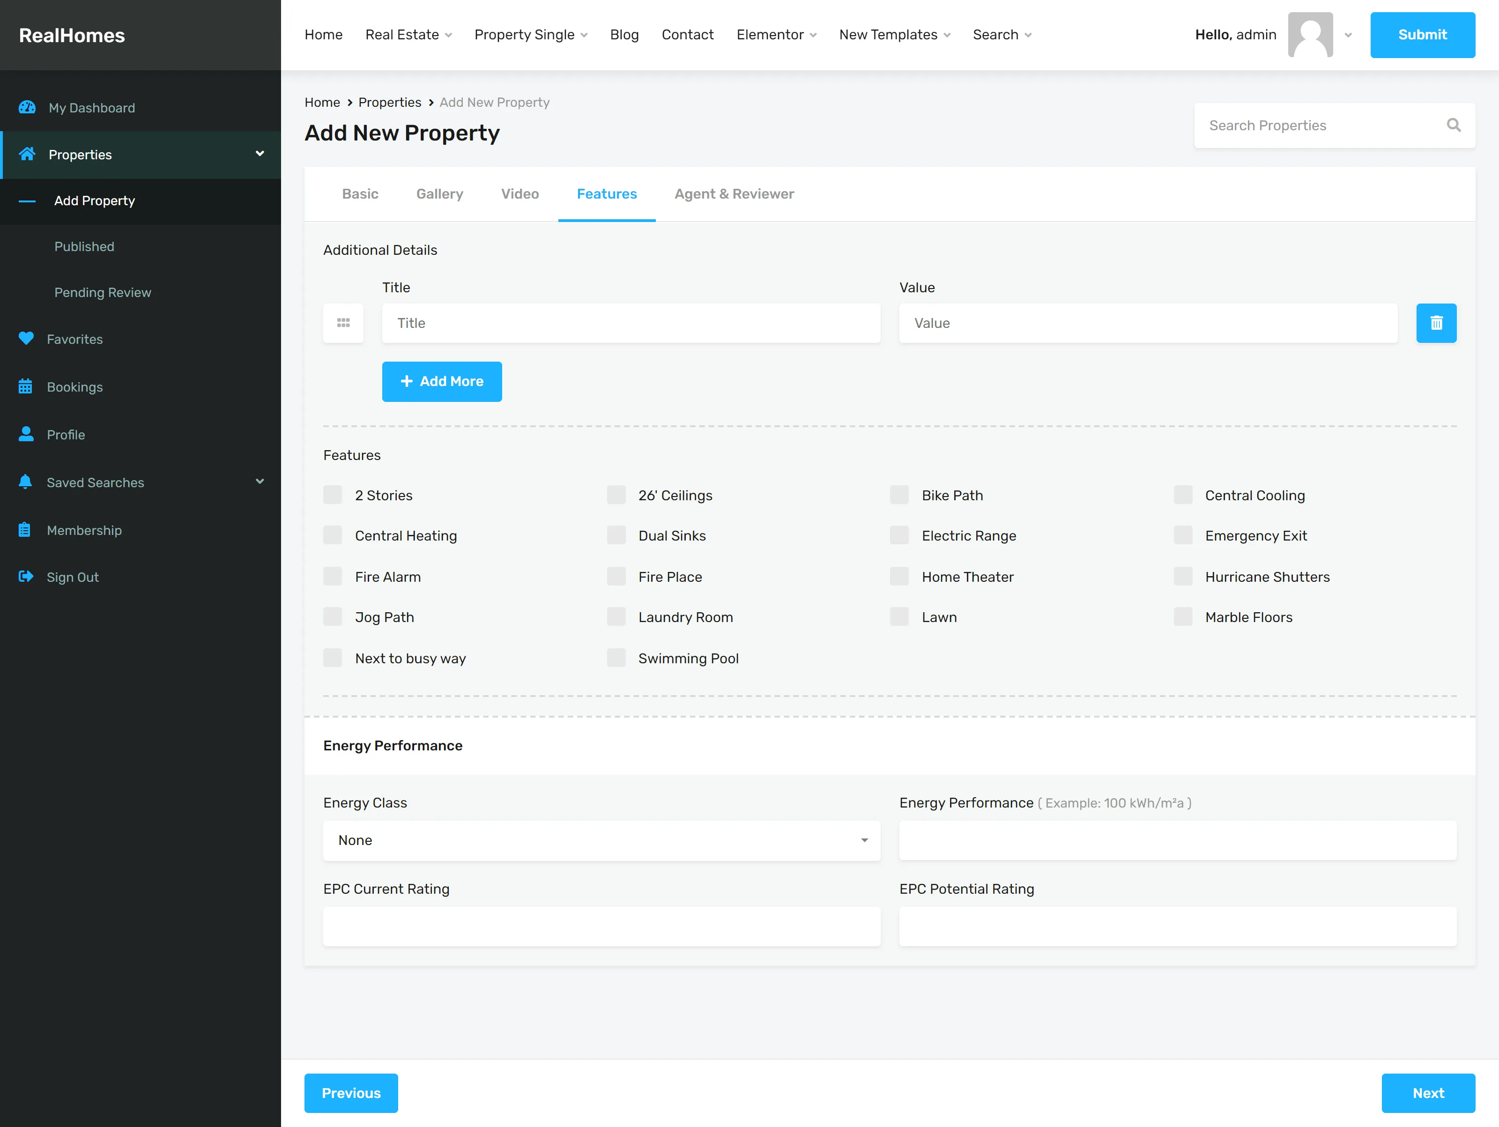The width and height of the screenshot is (1499, 1127).
Task: Click the Submit button
Action: [1423, 35]
